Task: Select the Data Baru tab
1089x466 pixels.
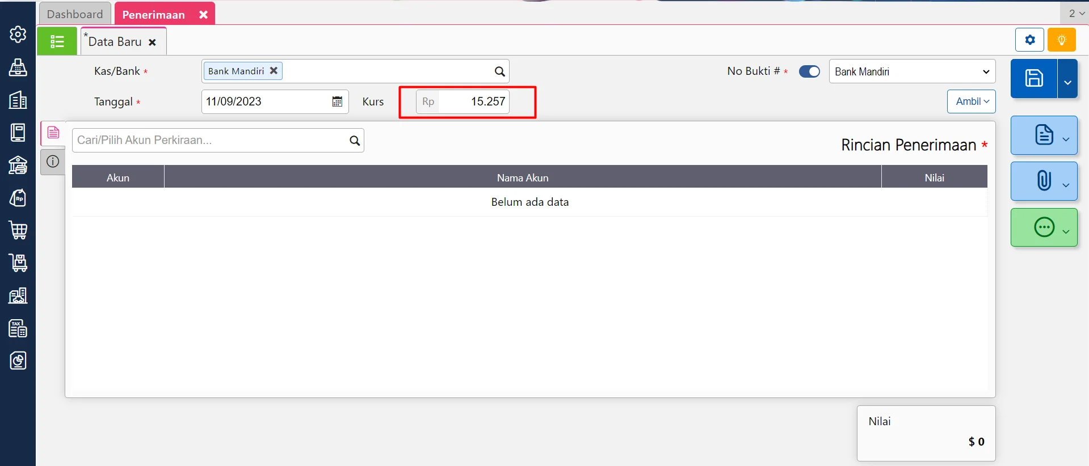Action: pyautogui.click(x=115, y=42)
